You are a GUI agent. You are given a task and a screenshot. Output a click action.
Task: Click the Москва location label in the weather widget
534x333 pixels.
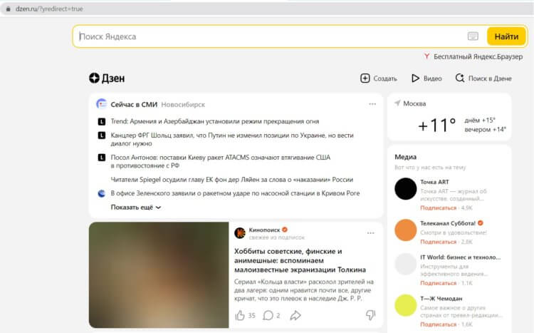(414, 103)
